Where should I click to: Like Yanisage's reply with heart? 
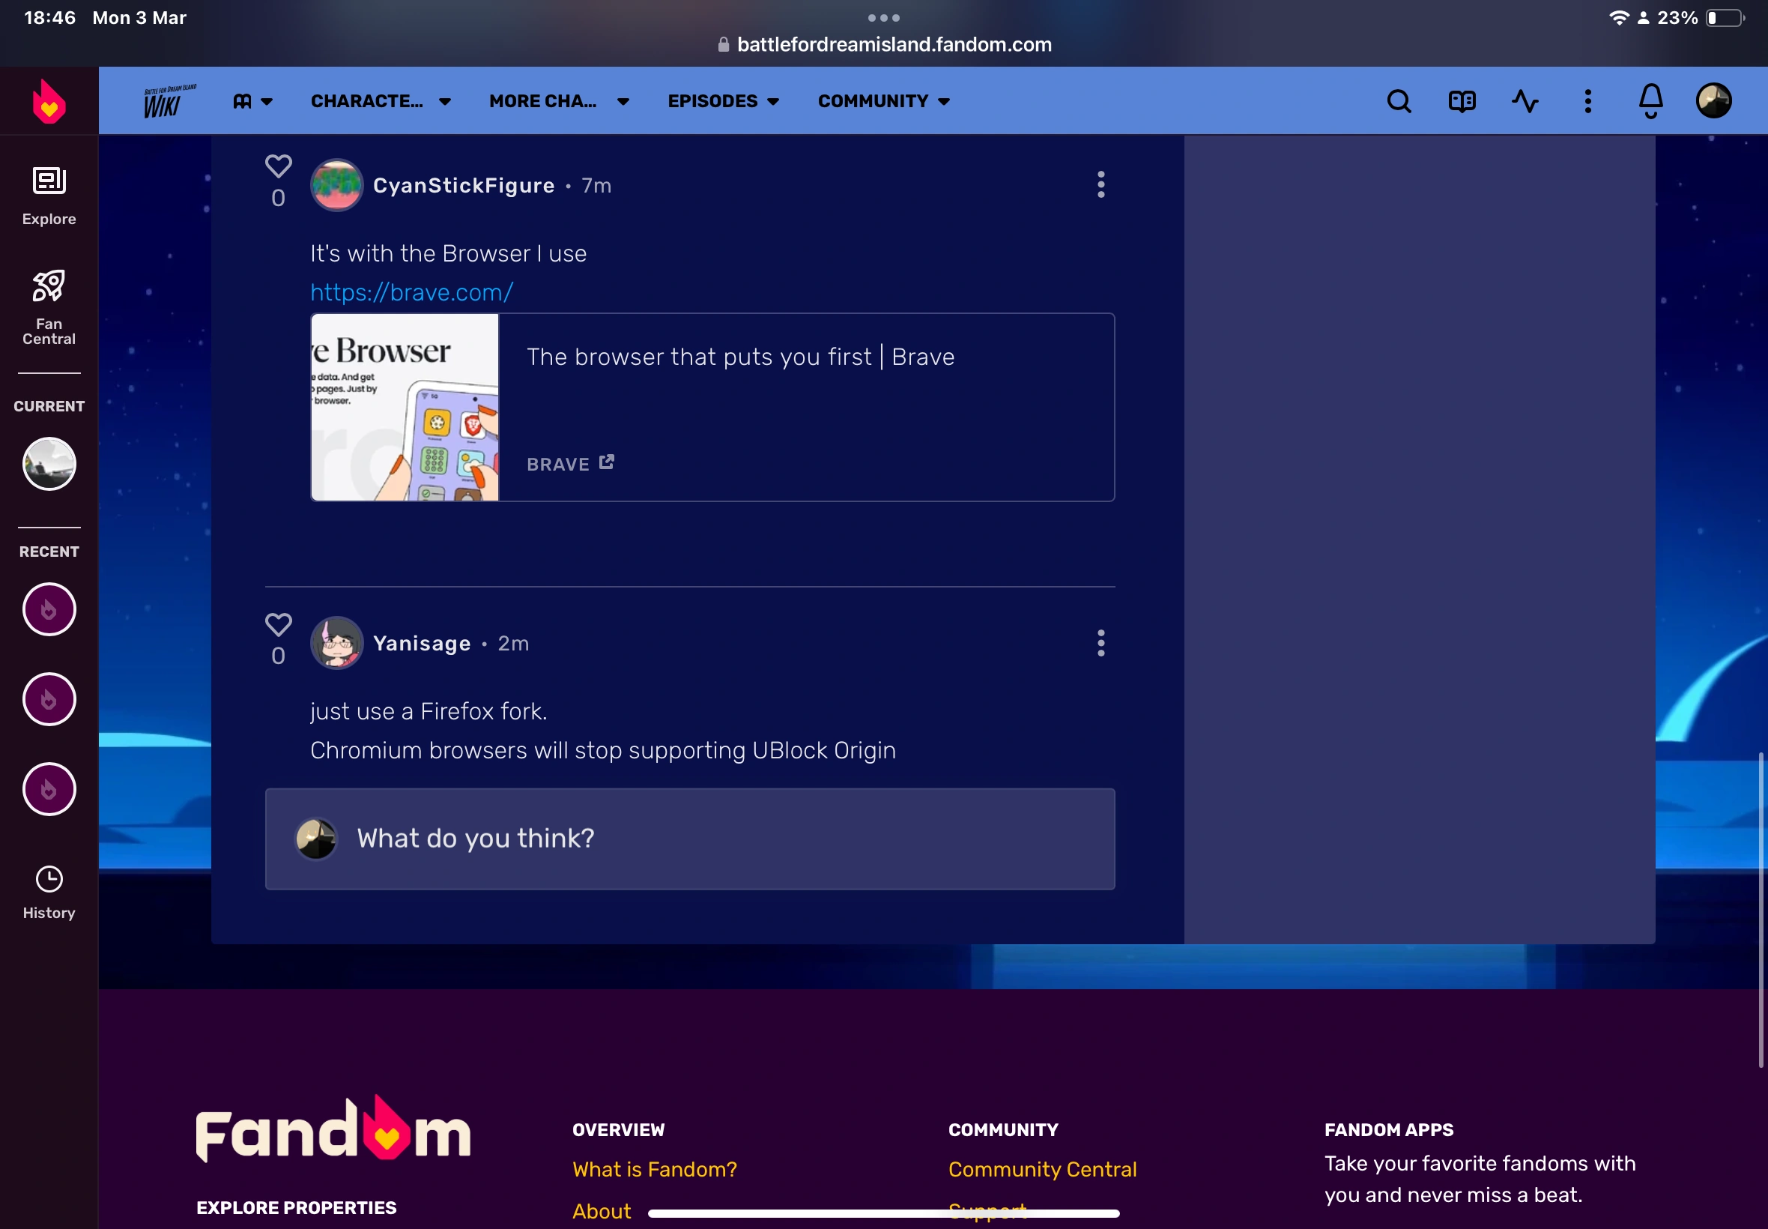(x=278, y=623)
